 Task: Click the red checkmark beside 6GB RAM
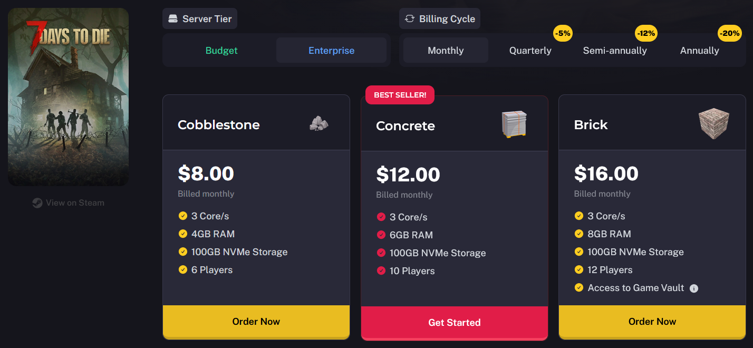(381, 235)
